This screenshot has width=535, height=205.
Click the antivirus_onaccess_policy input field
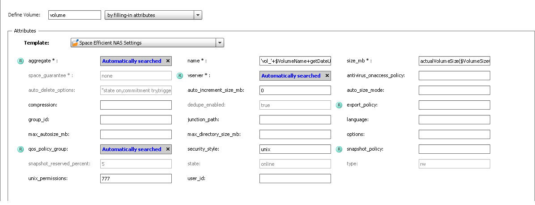click(x=454, y=76)
